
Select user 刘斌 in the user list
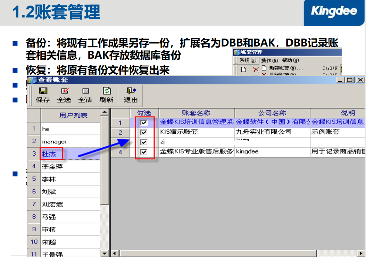[x=70, y=192]
